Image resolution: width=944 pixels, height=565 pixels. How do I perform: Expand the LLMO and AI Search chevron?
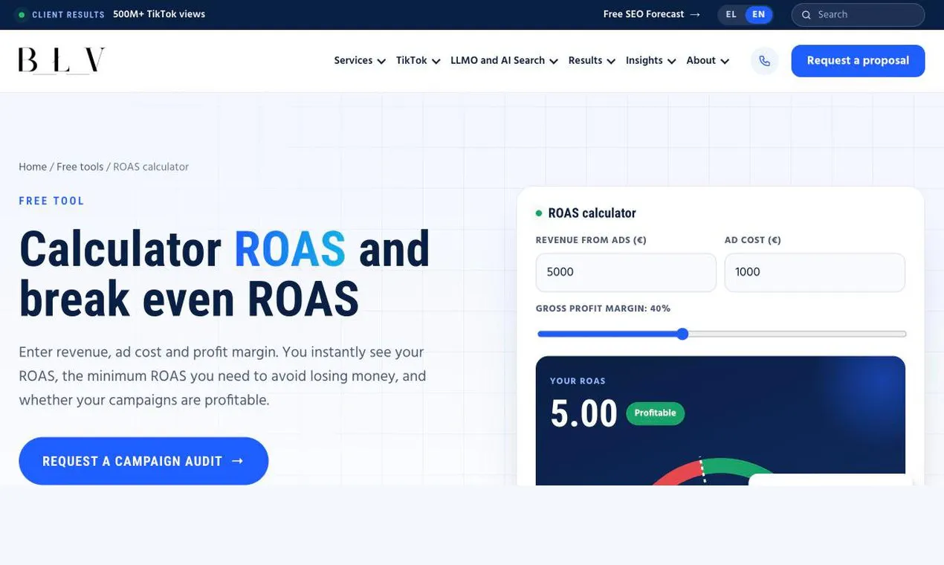554,62
